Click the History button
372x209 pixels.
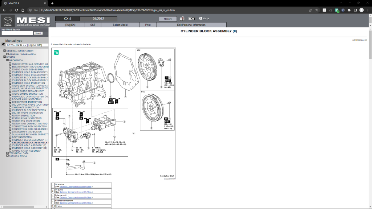coord(168,19)
